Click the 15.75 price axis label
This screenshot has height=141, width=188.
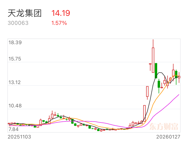tap(15, 59)
